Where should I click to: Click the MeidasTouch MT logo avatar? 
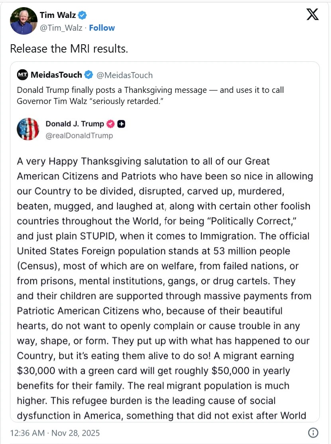pyautogui.click(x=23, y=75)
